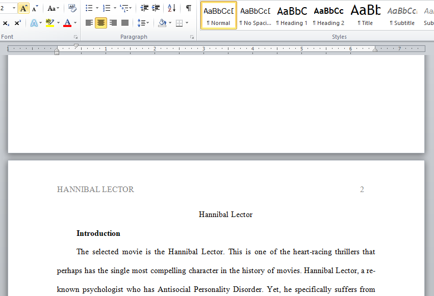Apply yellow text highlight color
This screenshot has height=296, width=434.
[x=50, y=23]
